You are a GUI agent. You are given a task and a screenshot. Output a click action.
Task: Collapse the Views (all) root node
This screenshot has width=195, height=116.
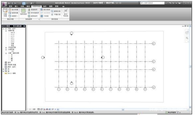pyautogui.click(x=4, y=29)
